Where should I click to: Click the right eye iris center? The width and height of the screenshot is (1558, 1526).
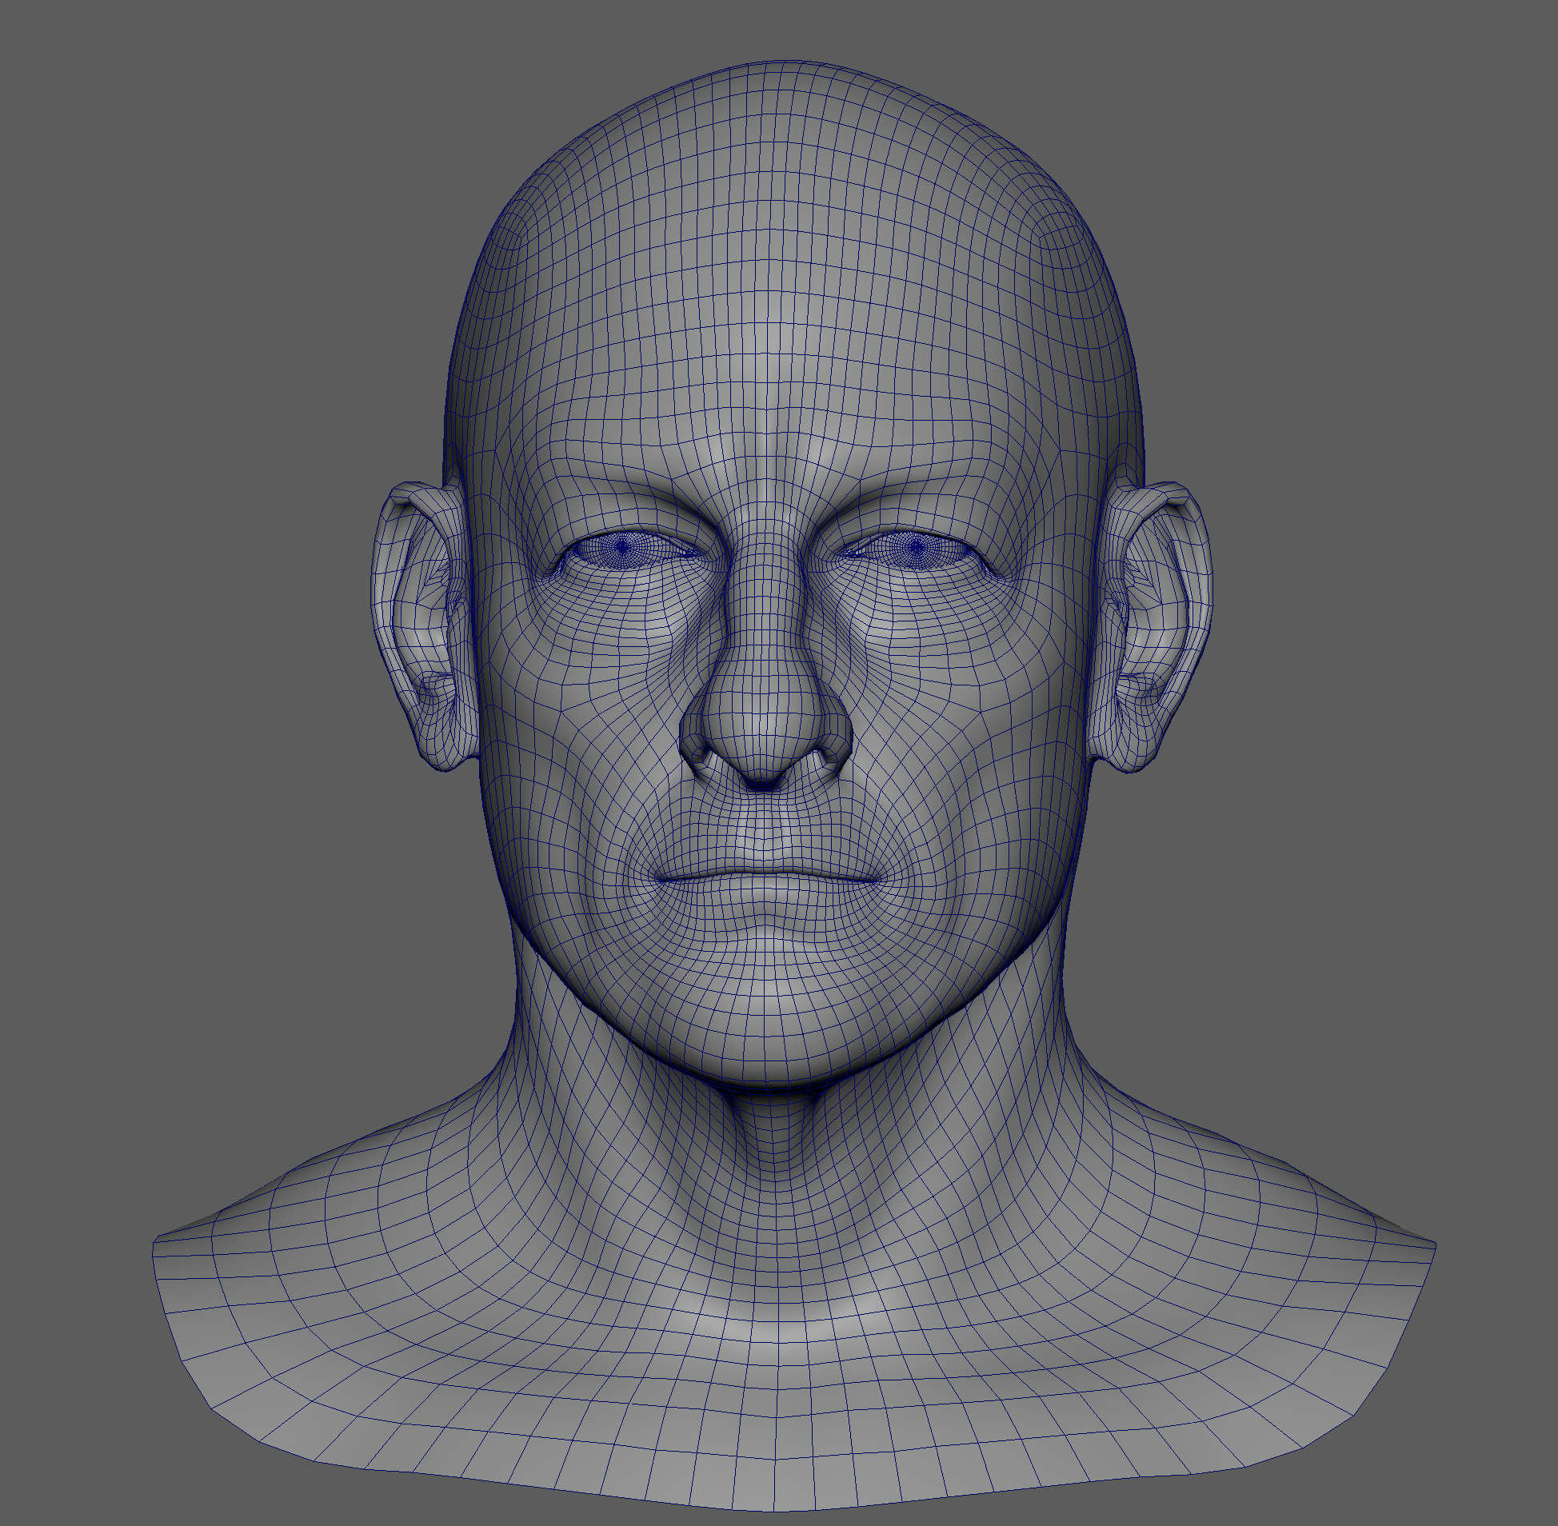click(x=917, y=547)
